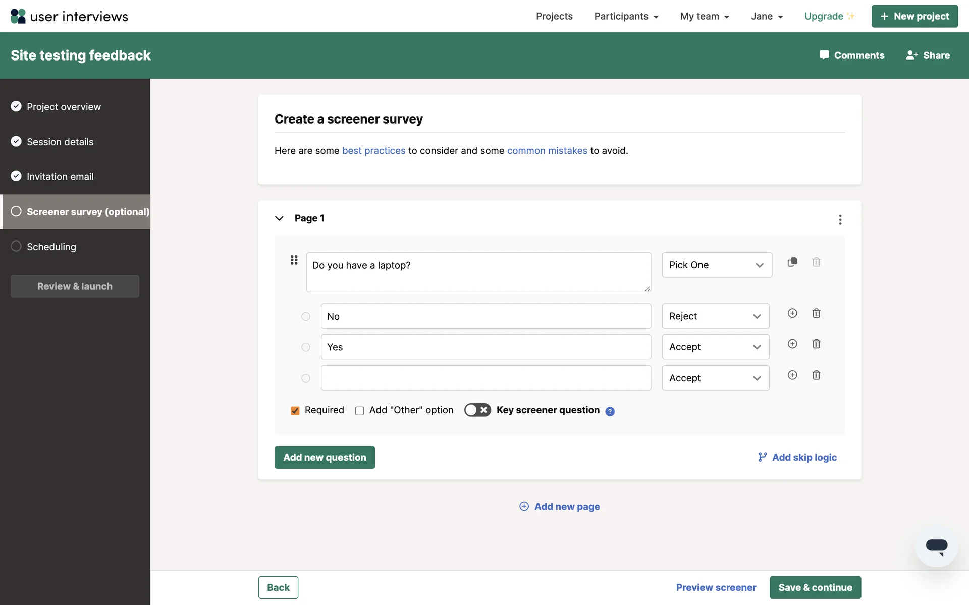Select the radio button next to "Yes"

(306, 347)
